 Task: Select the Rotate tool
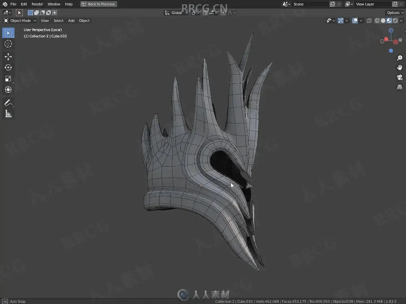8,68
